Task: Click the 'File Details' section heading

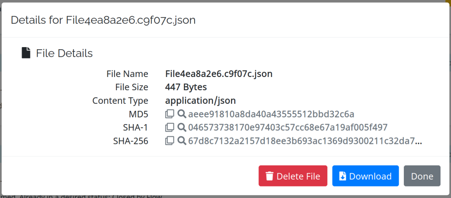Action: pyautogui.click(x=64, y=53)
